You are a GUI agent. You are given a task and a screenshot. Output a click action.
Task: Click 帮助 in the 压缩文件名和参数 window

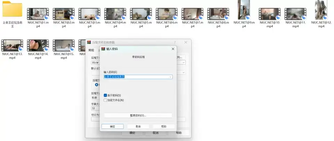(x=179, y=133)
